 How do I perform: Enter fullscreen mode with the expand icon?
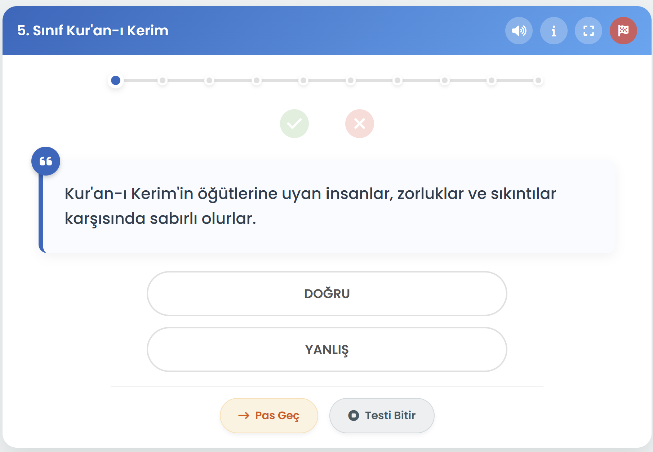pos(588,31)
